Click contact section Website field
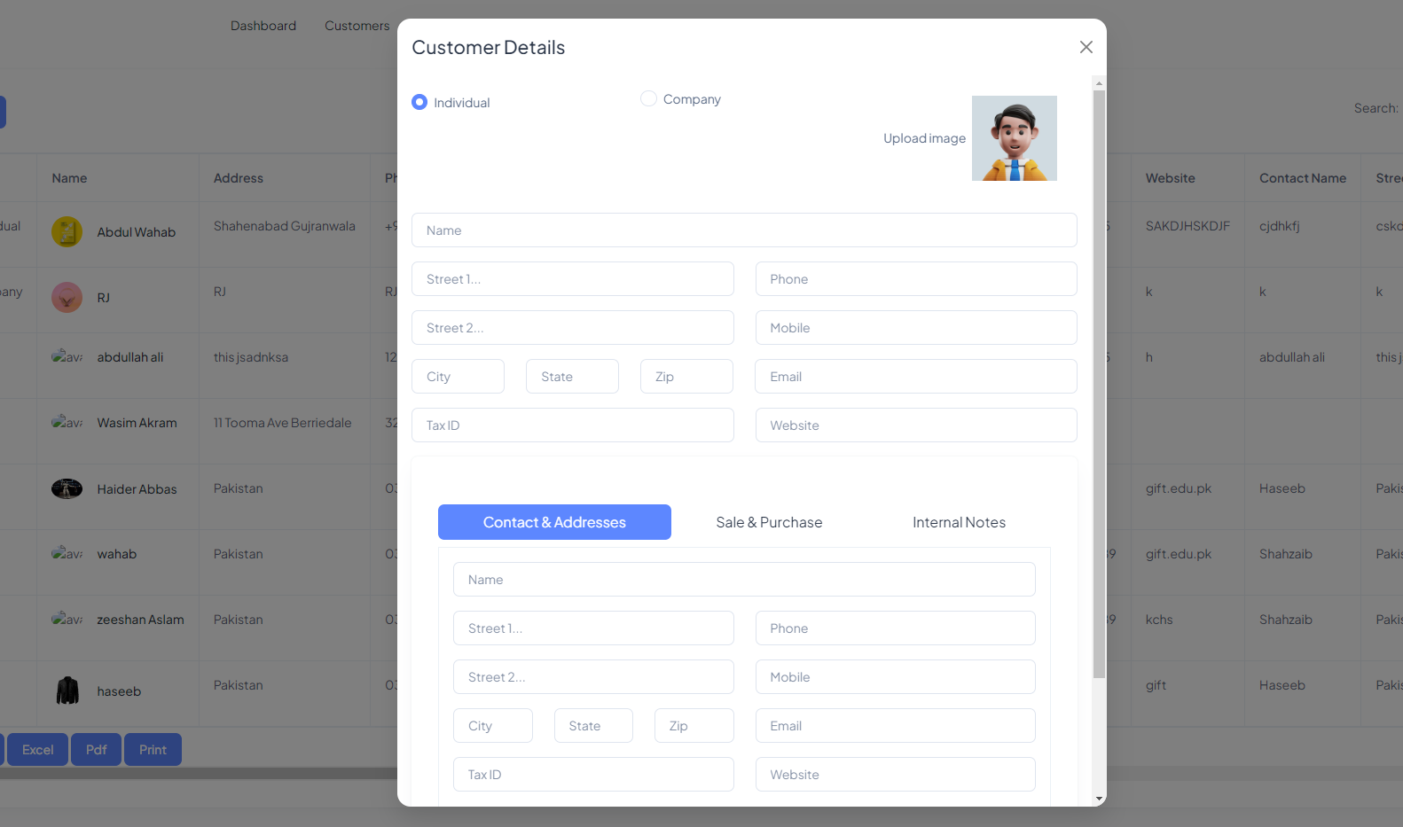This screenshot has height=827, width=1403. coord(896,775)
